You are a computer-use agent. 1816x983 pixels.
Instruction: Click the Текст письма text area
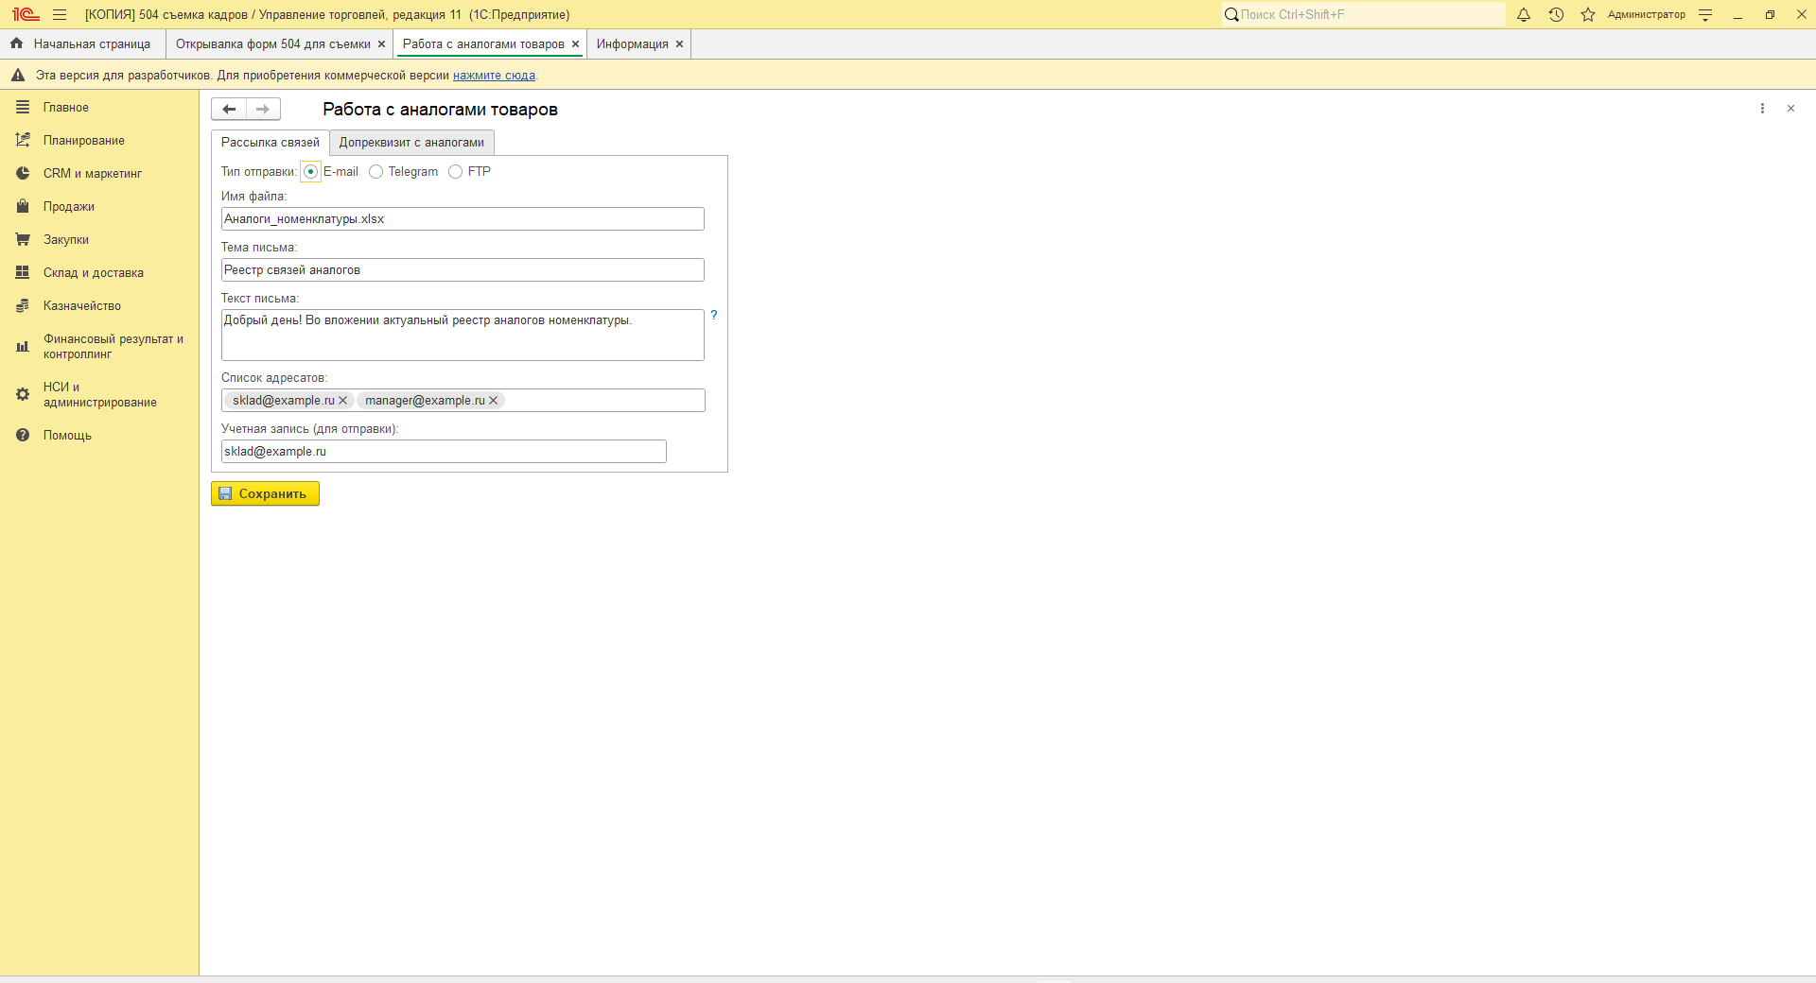[463, 336]
